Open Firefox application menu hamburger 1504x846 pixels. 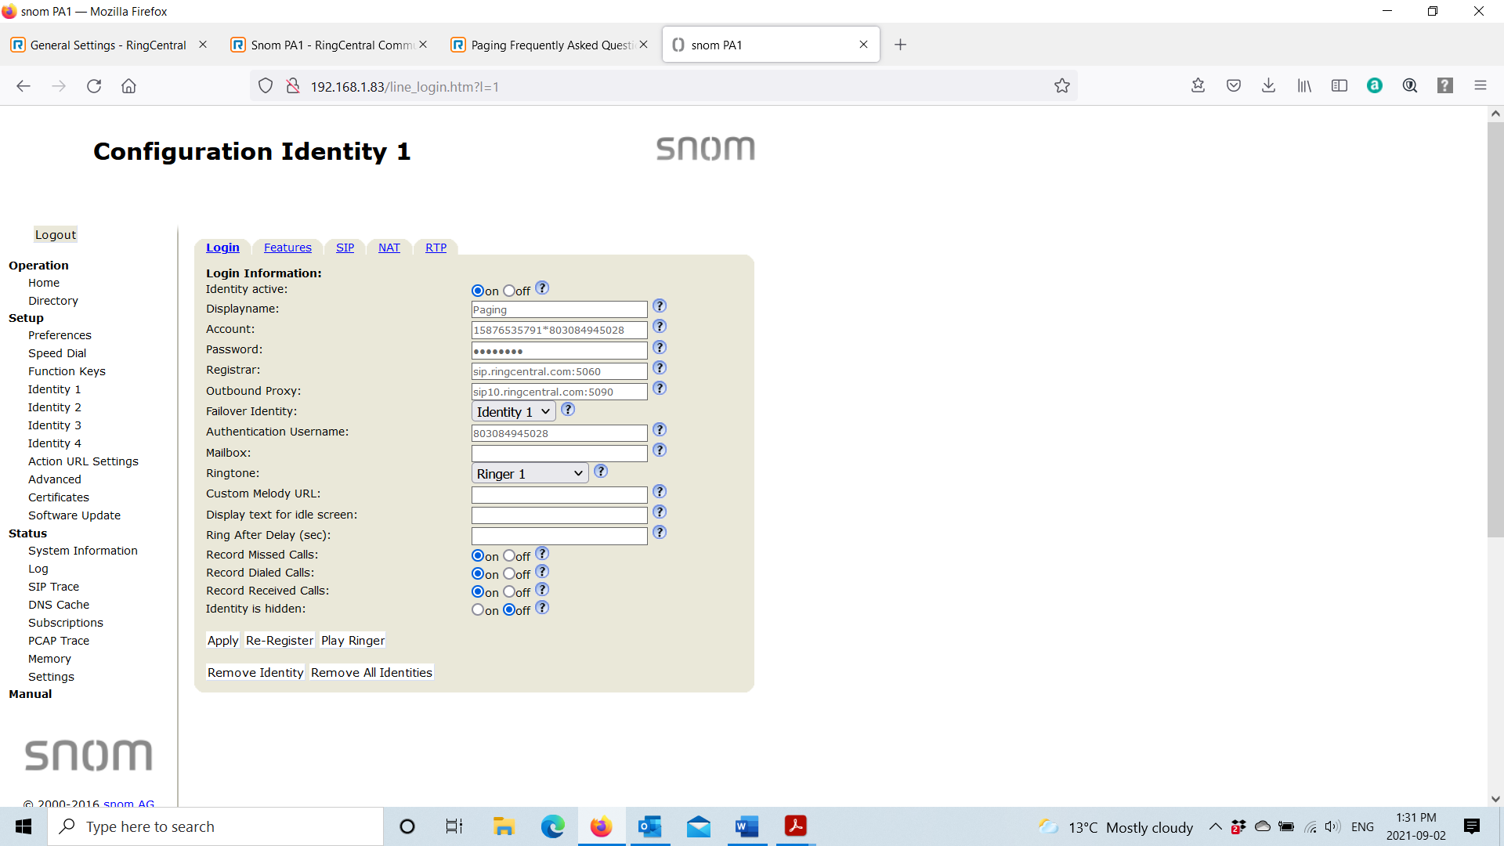click(1480, 85)
